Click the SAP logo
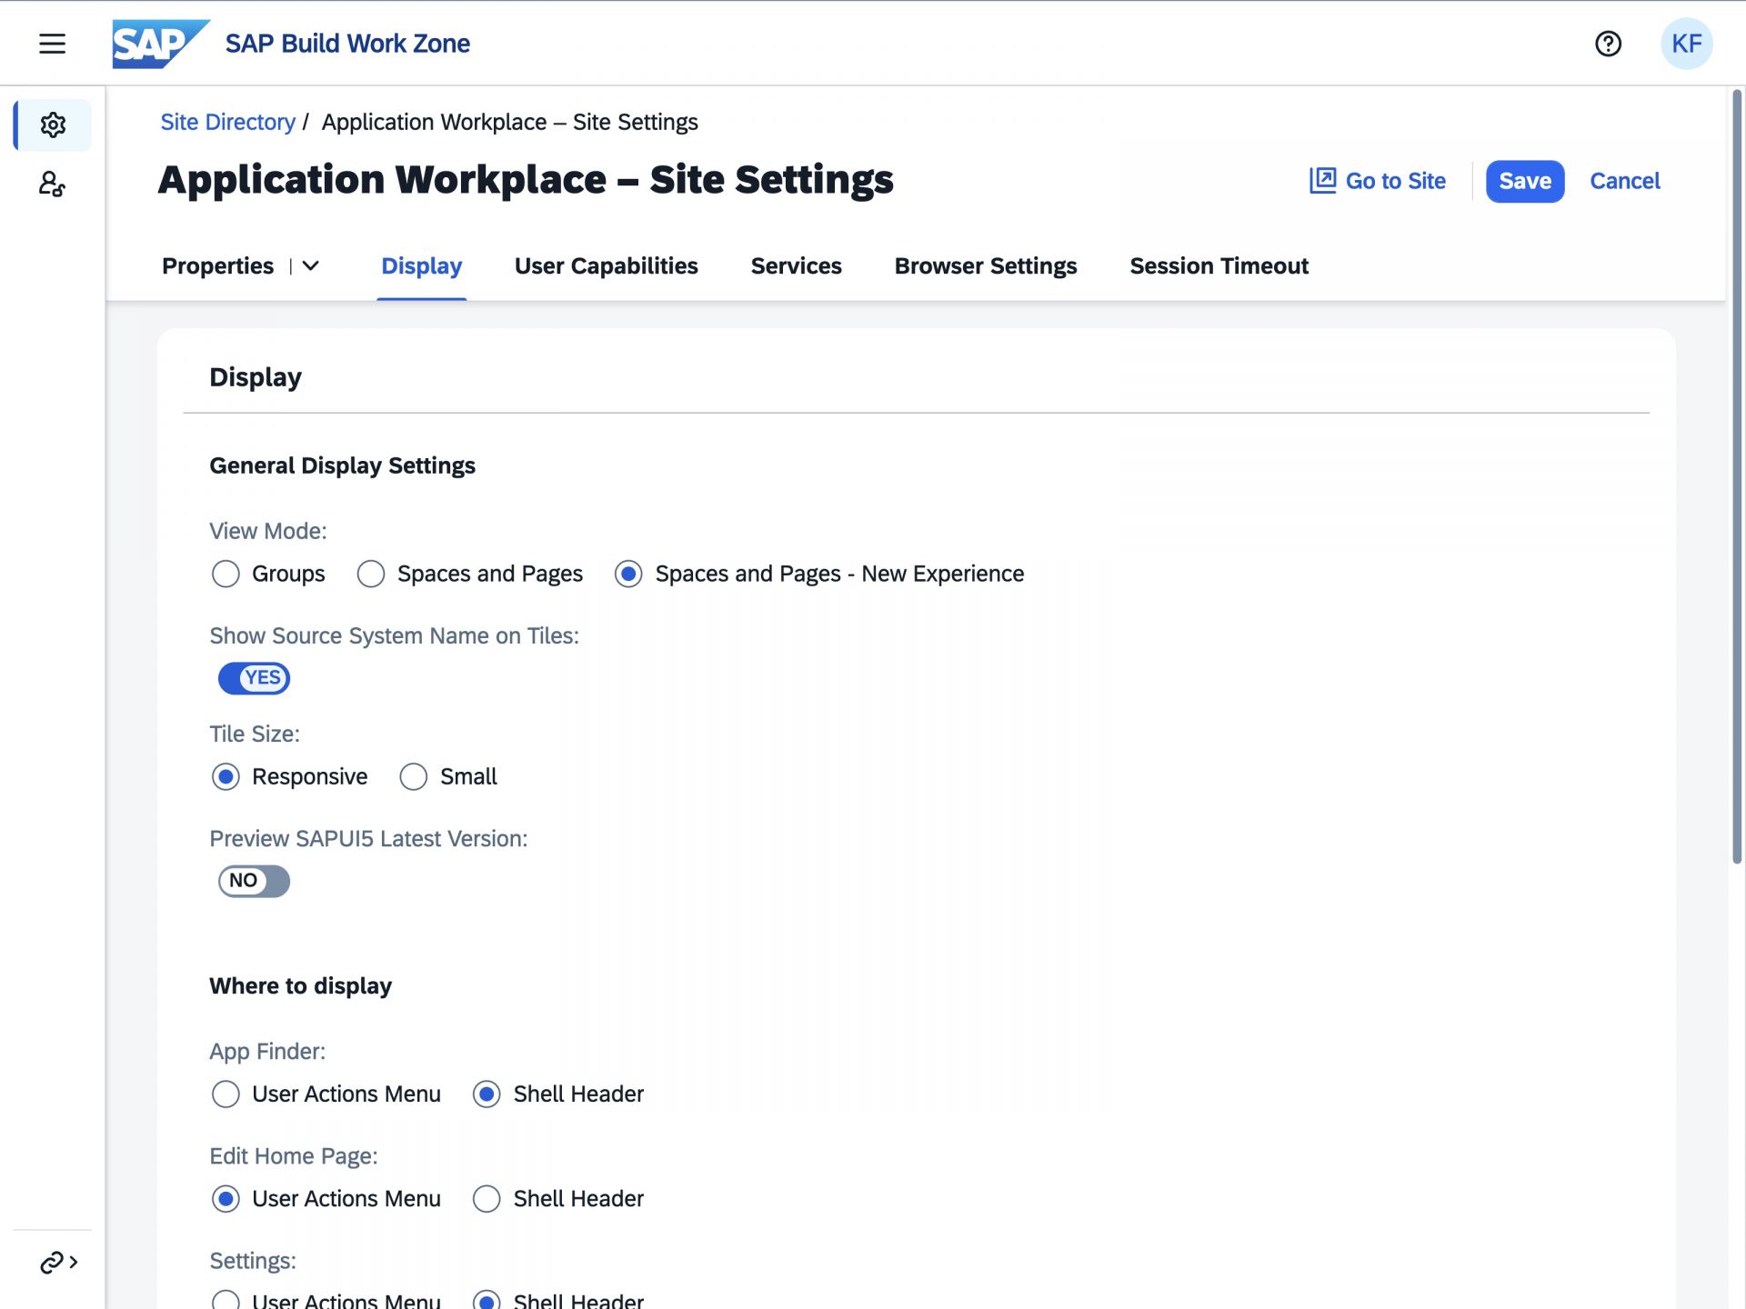 click(161, 44)
